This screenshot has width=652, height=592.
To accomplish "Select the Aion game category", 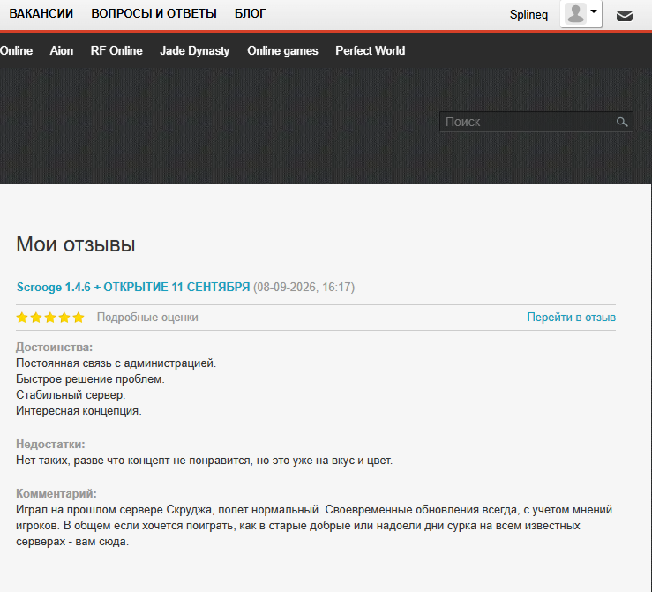I will coord(62,50).
